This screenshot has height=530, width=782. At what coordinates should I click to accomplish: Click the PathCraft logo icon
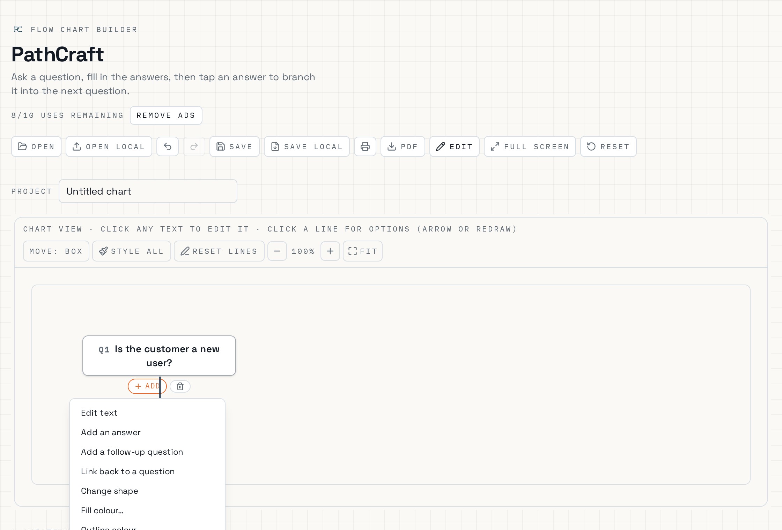18,29
